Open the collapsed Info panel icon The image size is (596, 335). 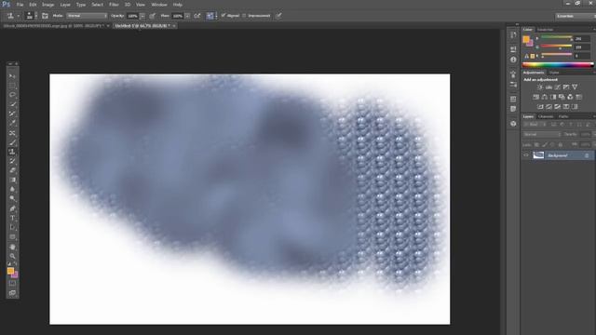pos(513,60)
